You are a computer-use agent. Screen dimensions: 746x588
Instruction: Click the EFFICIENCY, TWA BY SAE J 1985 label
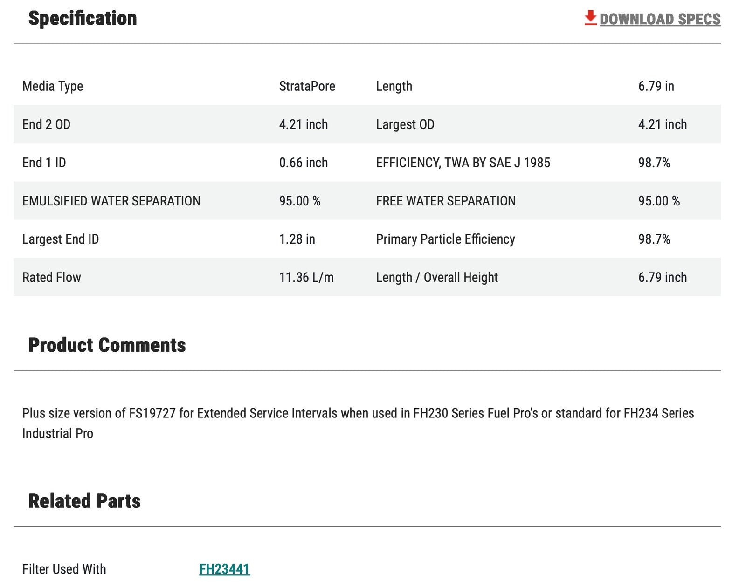point(463,163)
